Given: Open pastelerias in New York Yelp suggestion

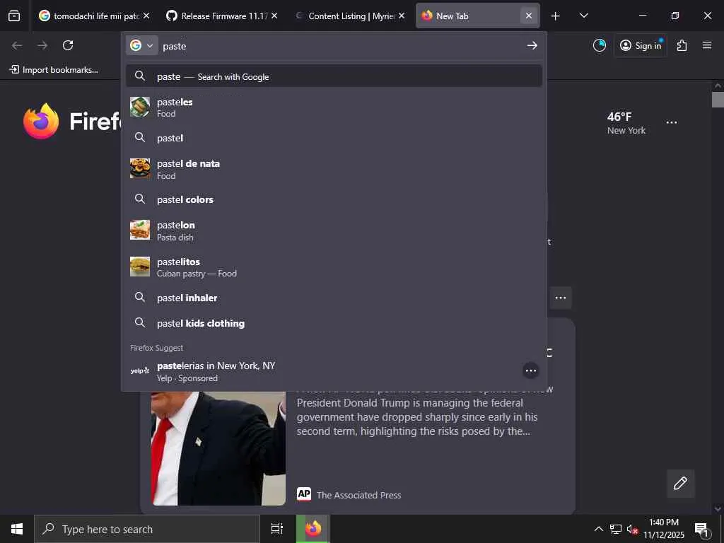Looking at the screenshot, I should [x=323, y=370].
